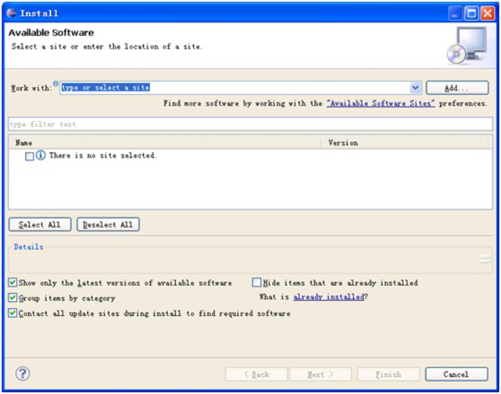
Task: Minimize the Install dialog window
Action: click(x=456, y=13)
